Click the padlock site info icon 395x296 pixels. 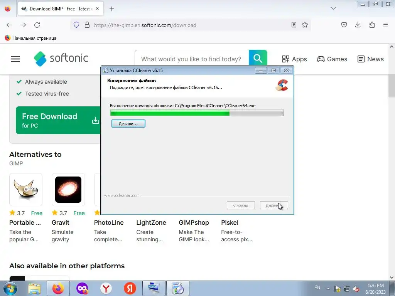pos(87,25)
